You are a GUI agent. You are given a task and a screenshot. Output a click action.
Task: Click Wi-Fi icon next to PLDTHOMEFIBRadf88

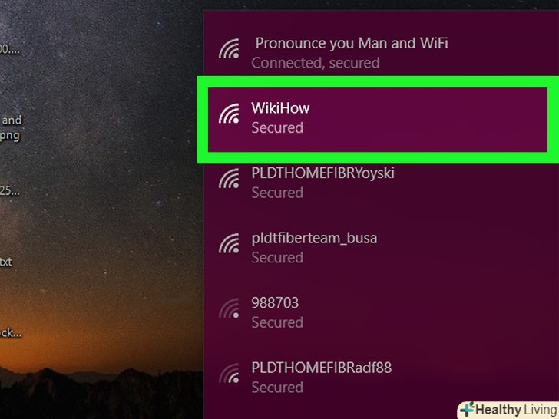pyautogui.click(x=229, y=373)
